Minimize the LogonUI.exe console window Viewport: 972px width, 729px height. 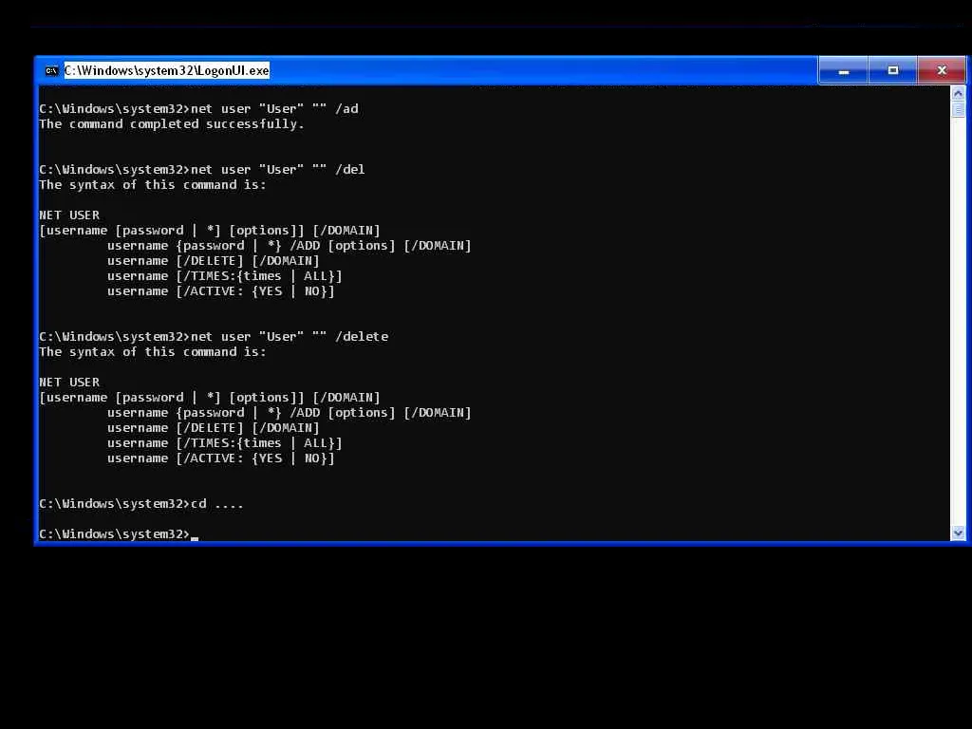(x=843, y=70)
